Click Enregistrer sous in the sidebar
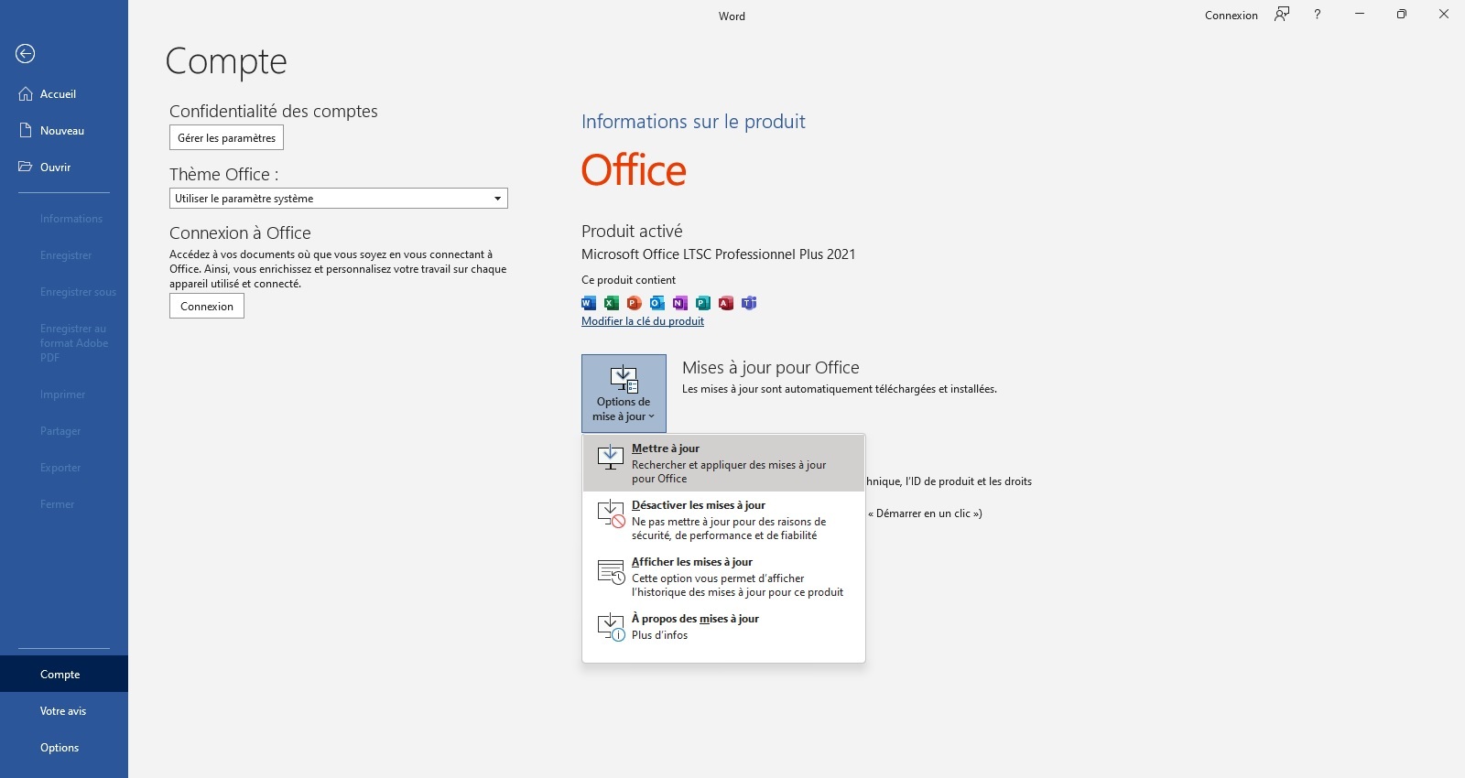This screenshot has height=778, width=1465. tap(64, 292)
